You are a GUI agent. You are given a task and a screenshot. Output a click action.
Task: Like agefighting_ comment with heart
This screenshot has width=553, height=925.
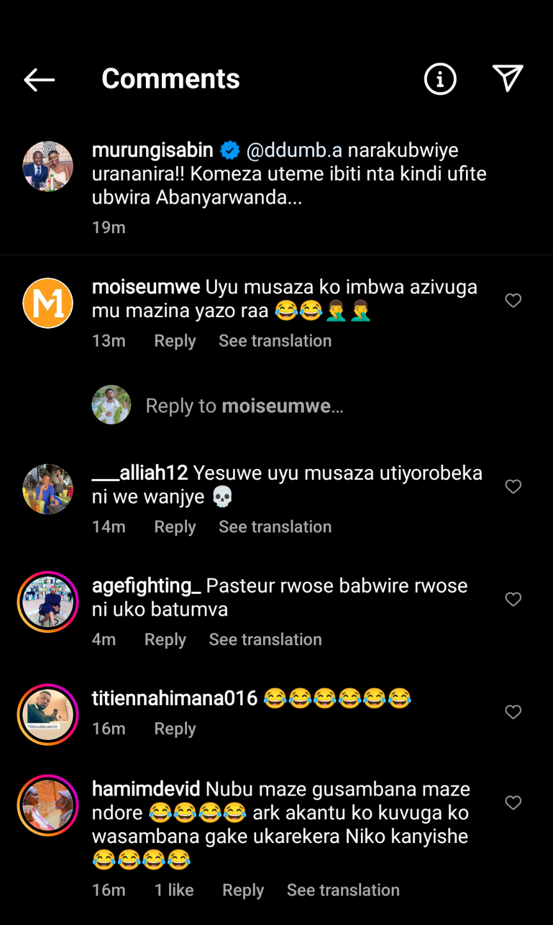513,599
